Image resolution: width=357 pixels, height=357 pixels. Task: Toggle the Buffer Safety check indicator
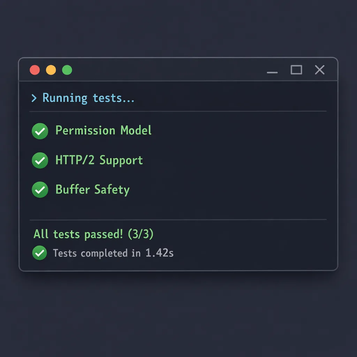[39, 190]
